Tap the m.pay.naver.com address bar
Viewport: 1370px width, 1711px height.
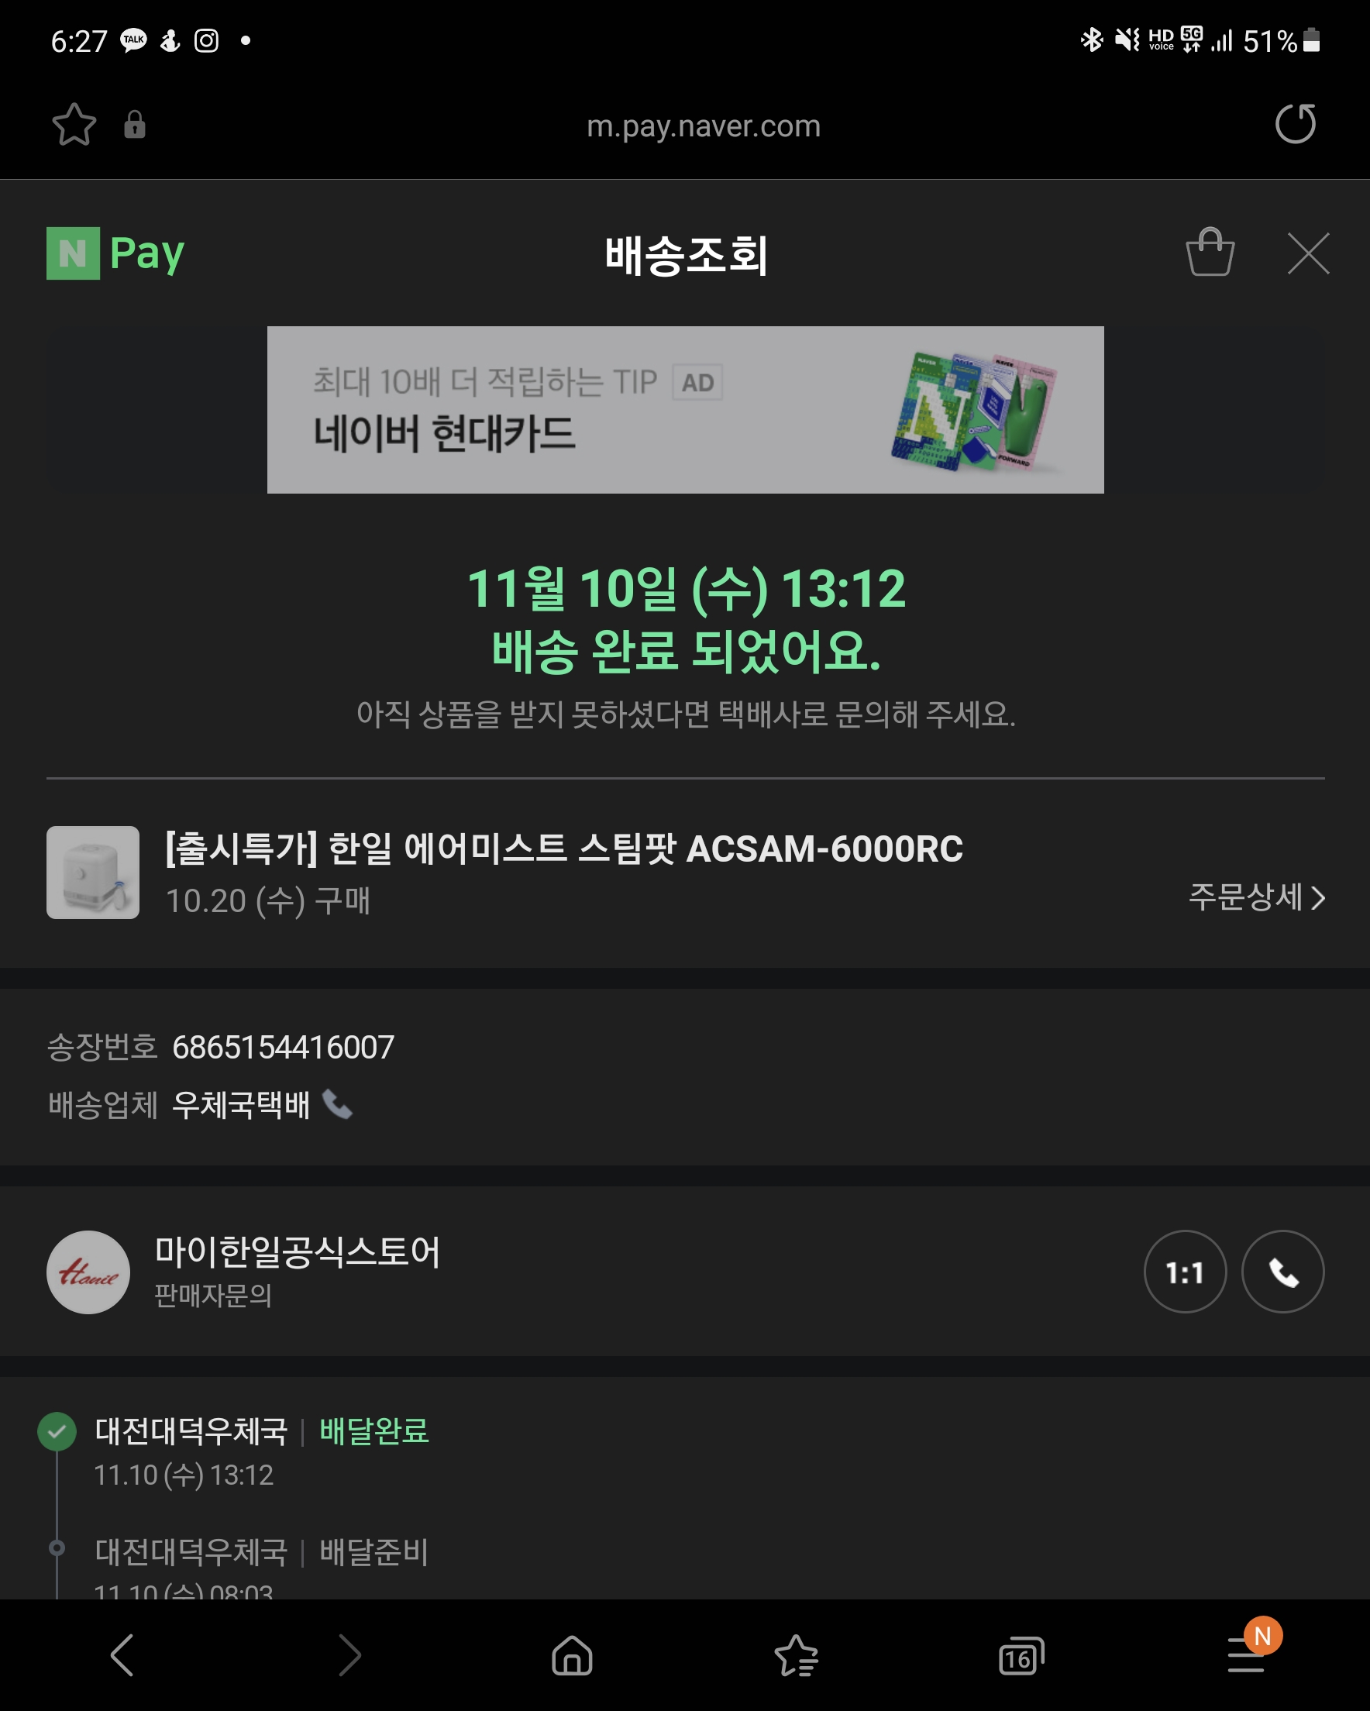(x=704, y=126)
